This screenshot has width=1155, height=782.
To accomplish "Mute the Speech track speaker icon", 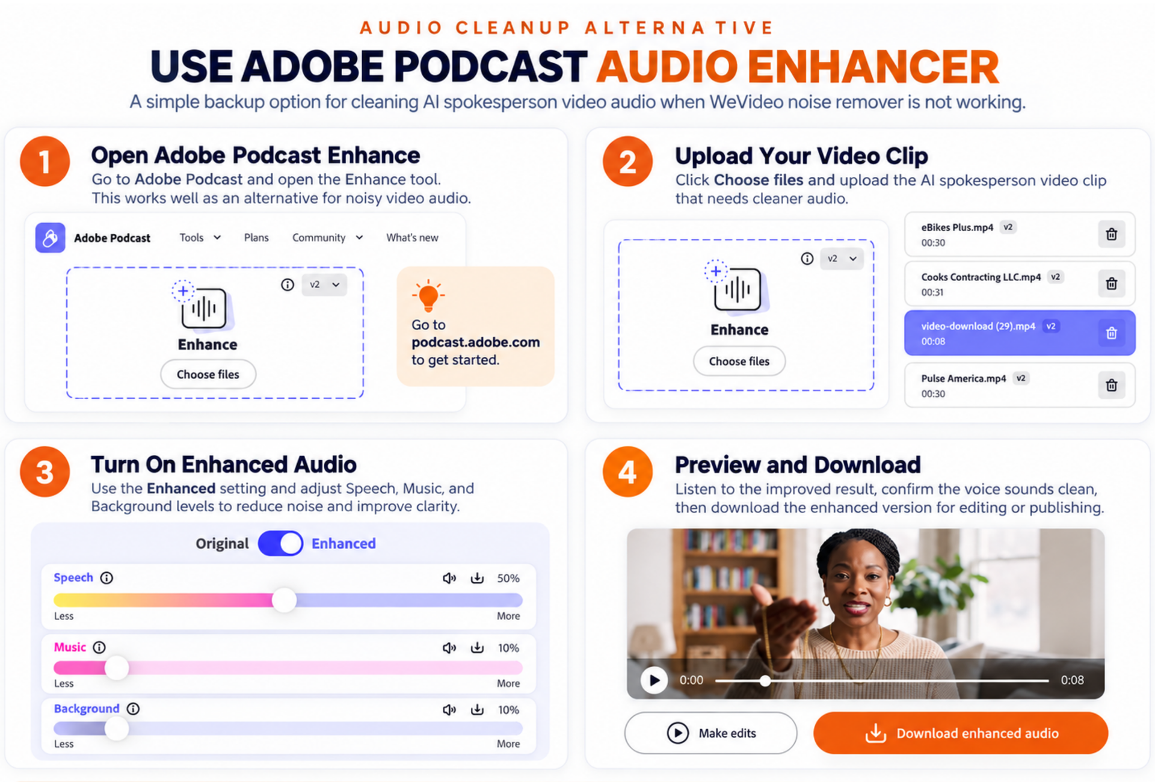I will pos(449,578).
